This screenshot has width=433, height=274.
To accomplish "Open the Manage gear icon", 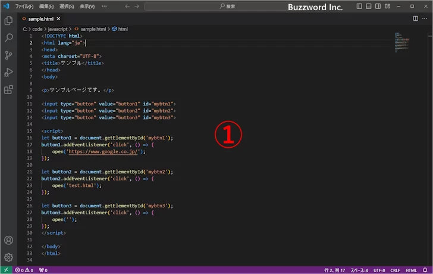I will (x=8, y=257).
